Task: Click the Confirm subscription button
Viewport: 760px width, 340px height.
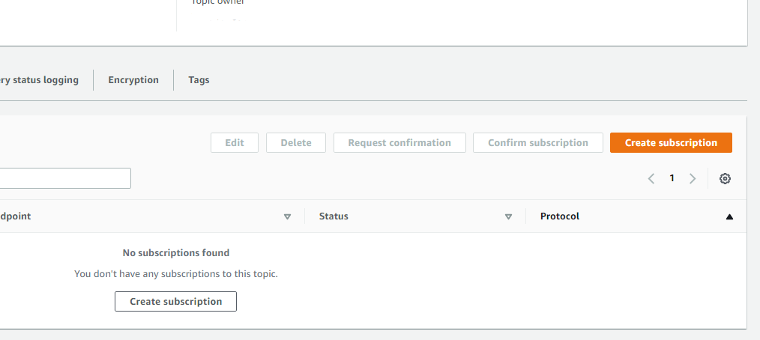Action: click(537, 143)
